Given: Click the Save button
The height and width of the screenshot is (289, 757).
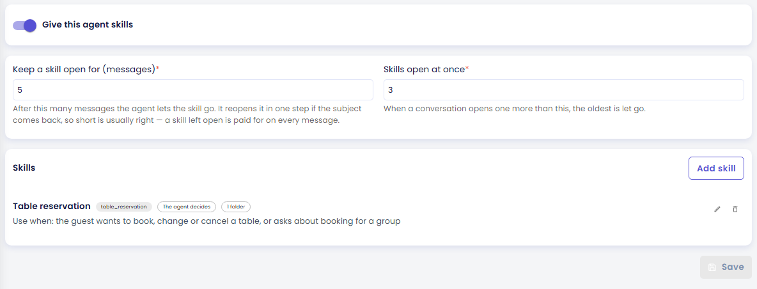Looking at the screenshot, I should [x=726, y=267].
